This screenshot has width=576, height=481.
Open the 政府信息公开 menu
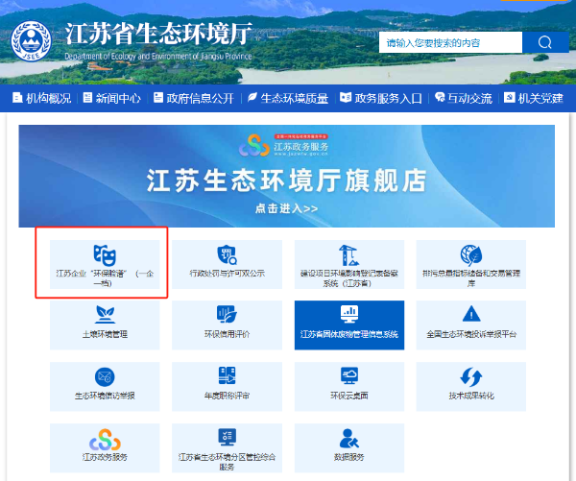[201, 98]
